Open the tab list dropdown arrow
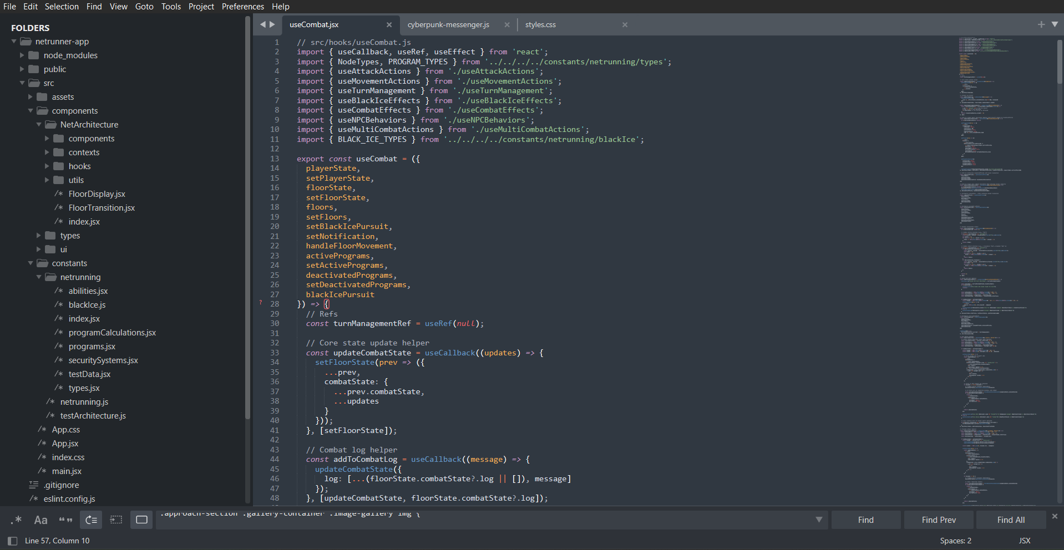The image size is (1064, 550). pyautogui.click(x=1055, y=24)
